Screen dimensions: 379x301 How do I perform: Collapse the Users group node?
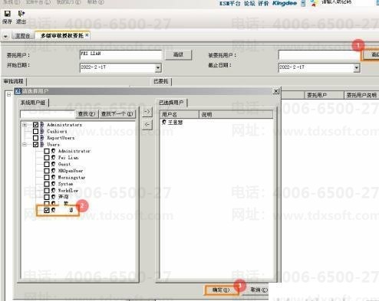pyautogui.click(x=25, y=145)
